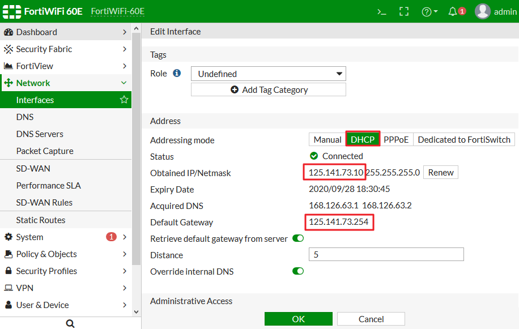The image size is (519, 329).
Task: Select DHCP addressing mode
Action: (363, 139)
